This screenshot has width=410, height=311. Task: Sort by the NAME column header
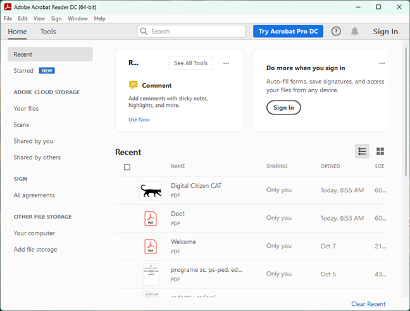coord(178,166)
